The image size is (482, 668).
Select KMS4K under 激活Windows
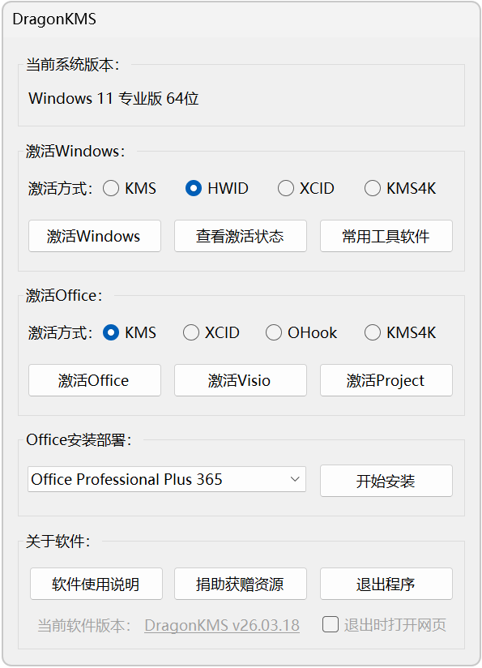tap(373, 188)
